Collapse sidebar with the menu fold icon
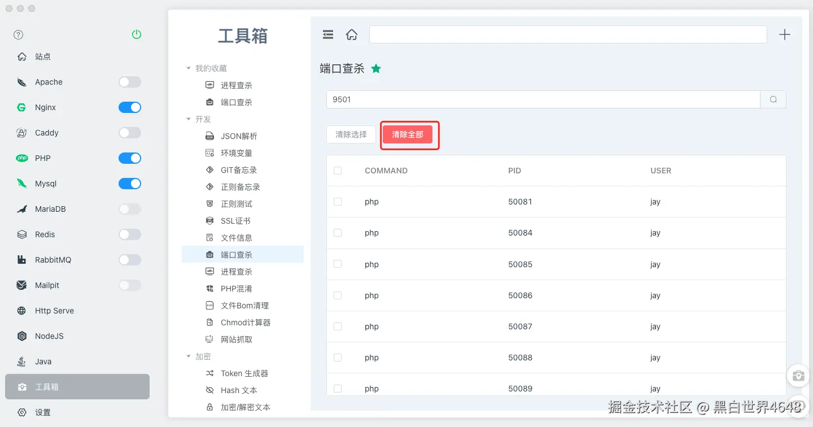The image size is (813, 427). coord(328,34)
